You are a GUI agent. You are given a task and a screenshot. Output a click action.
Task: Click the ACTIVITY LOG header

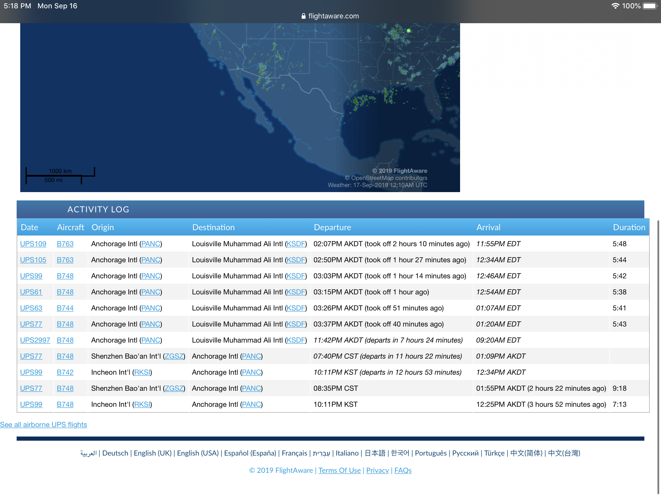pos(330,209)
